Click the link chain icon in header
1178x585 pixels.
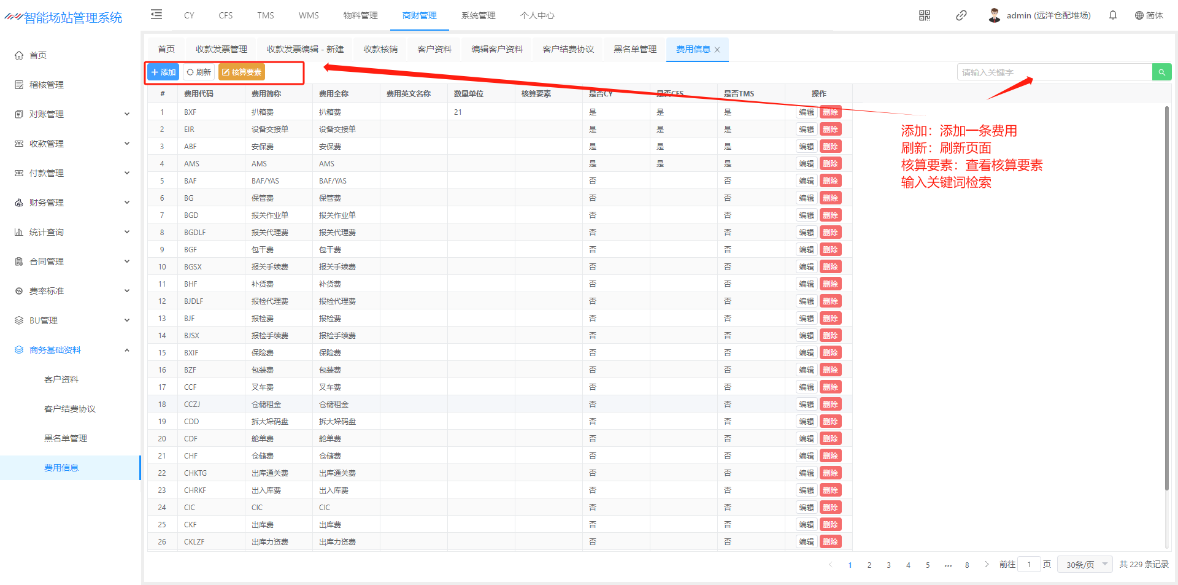pyautogui.click(x=961, y=15)
